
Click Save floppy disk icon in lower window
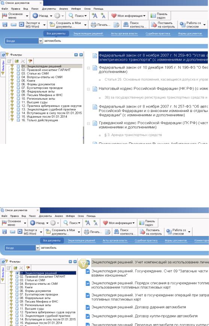pos(5,232)
